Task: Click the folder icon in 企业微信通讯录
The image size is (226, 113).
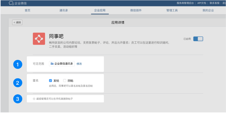Action: point(52,64)
